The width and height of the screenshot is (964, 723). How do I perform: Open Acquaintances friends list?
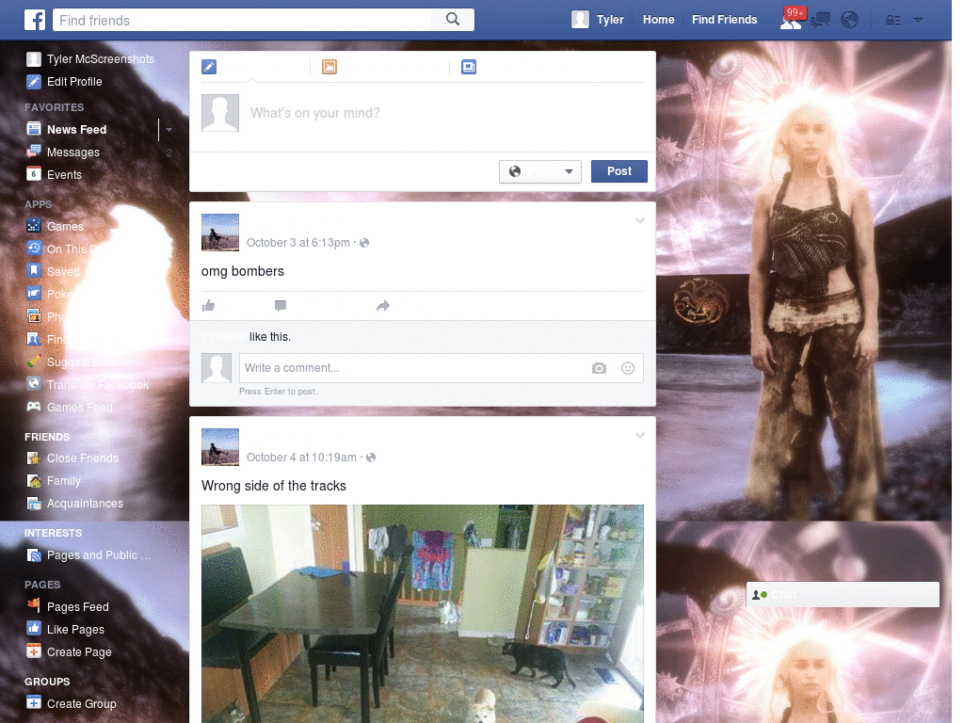(x=75, y=504)
